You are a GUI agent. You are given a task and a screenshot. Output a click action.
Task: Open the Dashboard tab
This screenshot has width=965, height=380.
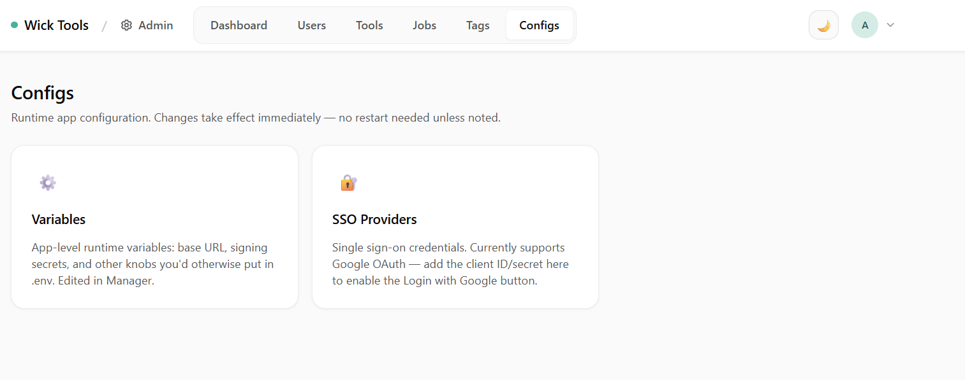[239, 25]
